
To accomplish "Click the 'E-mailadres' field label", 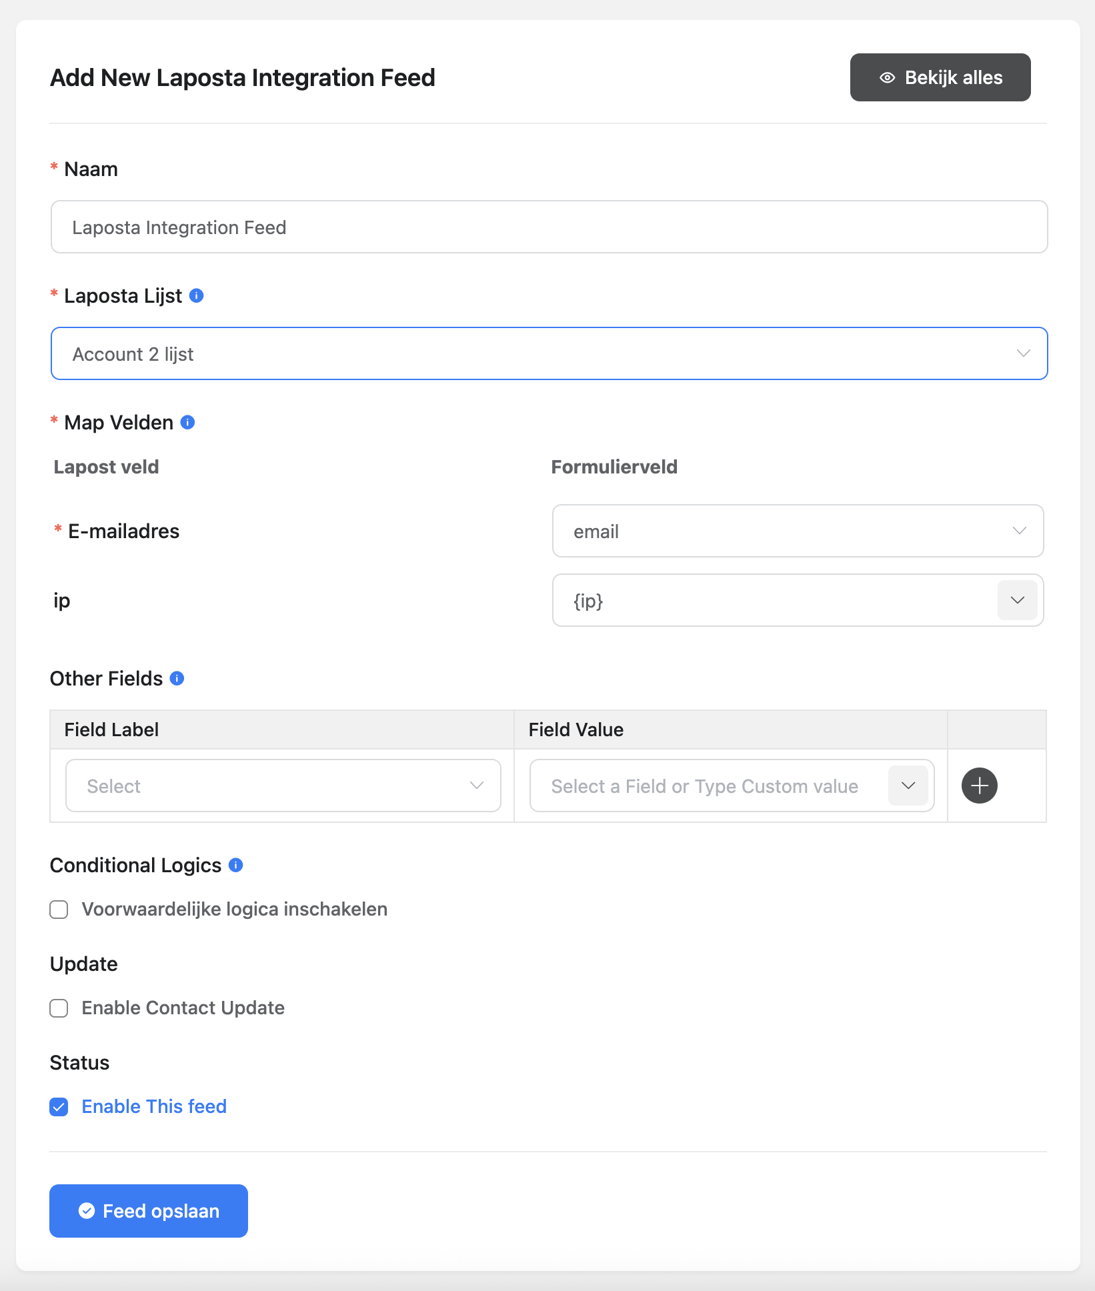I will [x=124, y=531].
